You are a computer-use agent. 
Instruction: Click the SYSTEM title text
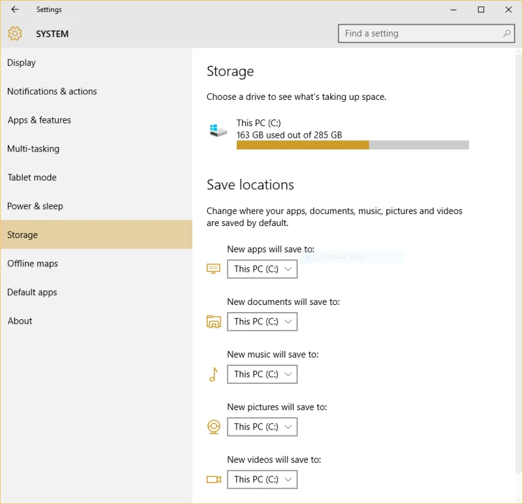tap(52, 34)
